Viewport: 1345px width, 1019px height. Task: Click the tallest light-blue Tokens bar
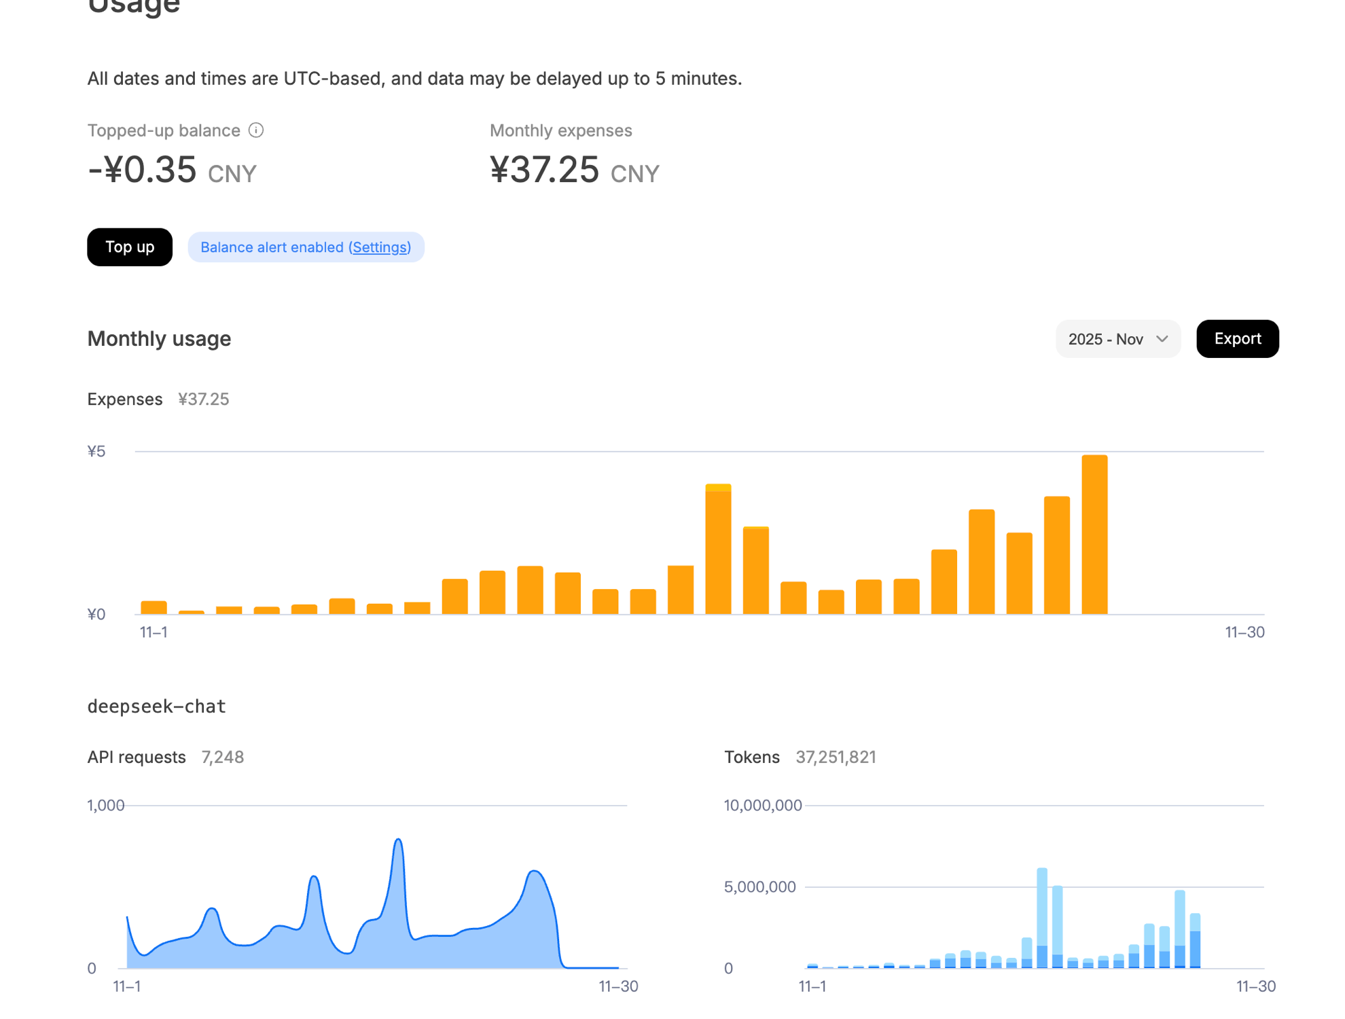click(x=1042, y=910)
